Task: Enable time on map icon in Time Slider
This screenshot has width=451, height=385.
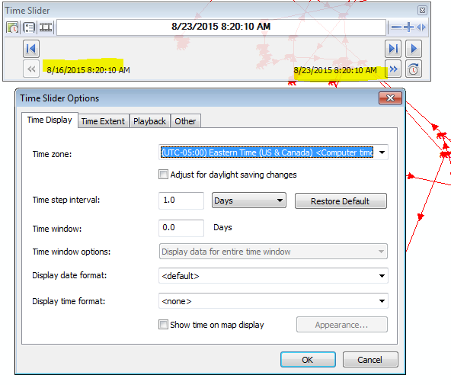Action: (x=12, y=27)
